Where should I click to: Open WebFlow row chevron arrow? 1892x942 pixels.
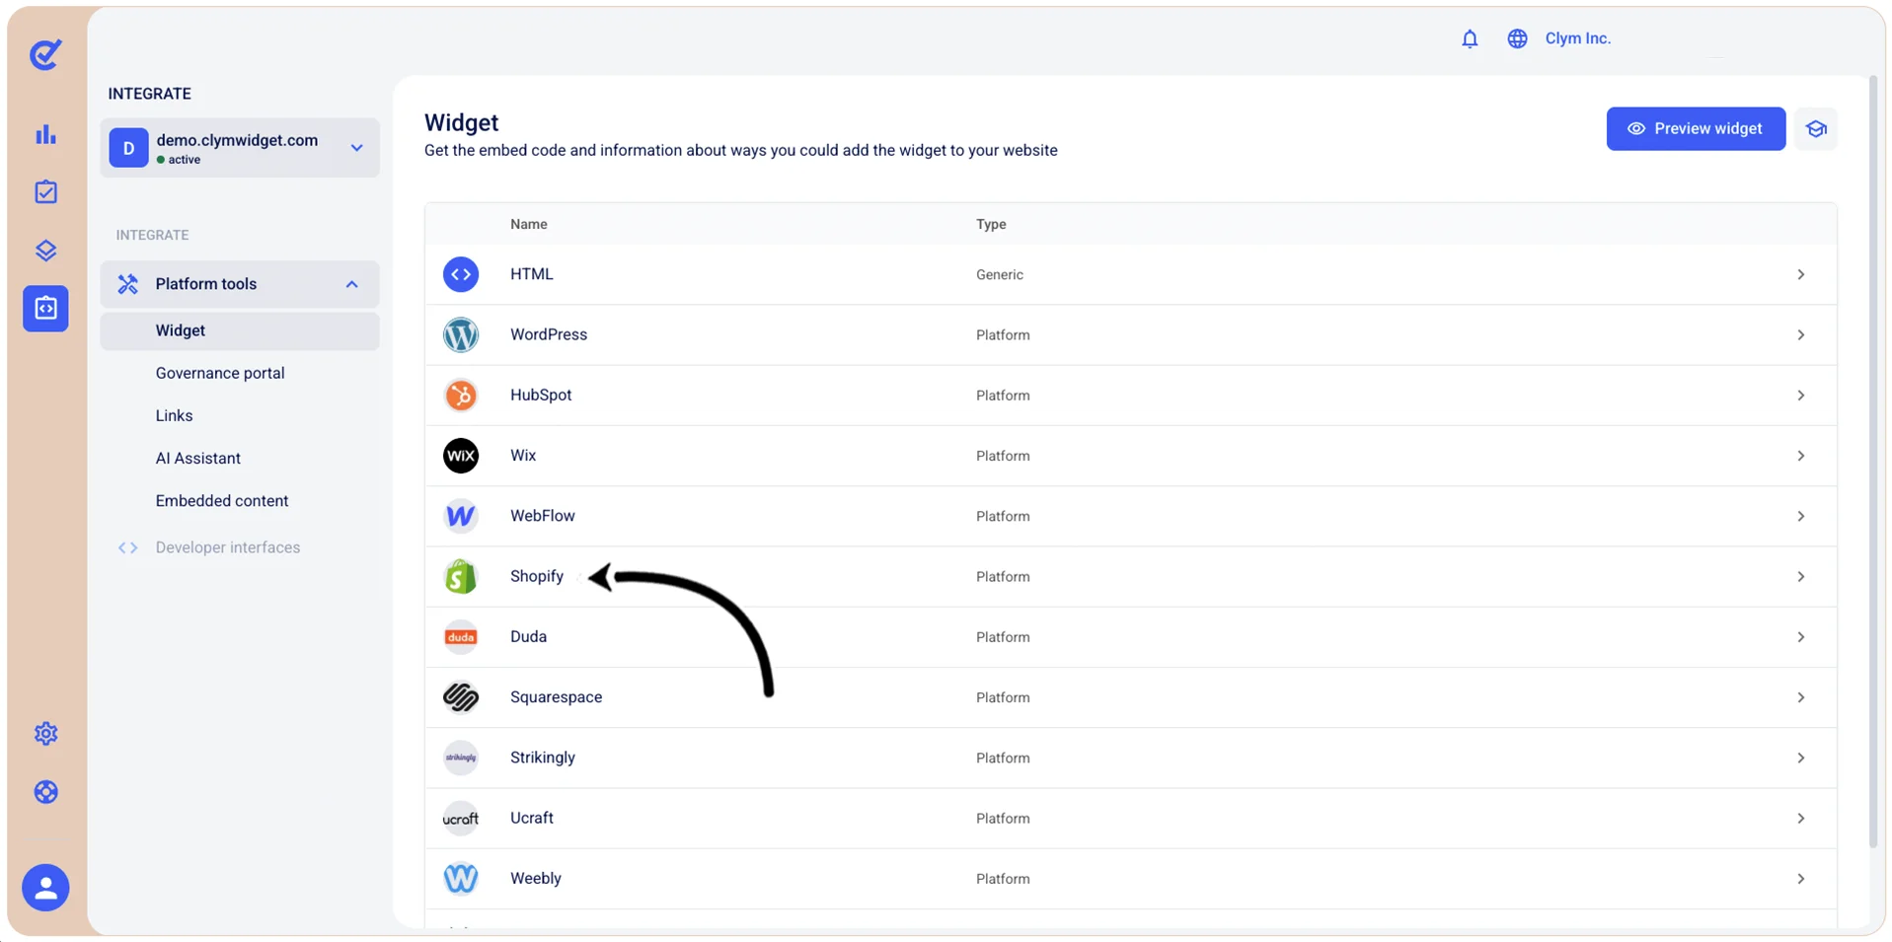(x=1800, y=516)
